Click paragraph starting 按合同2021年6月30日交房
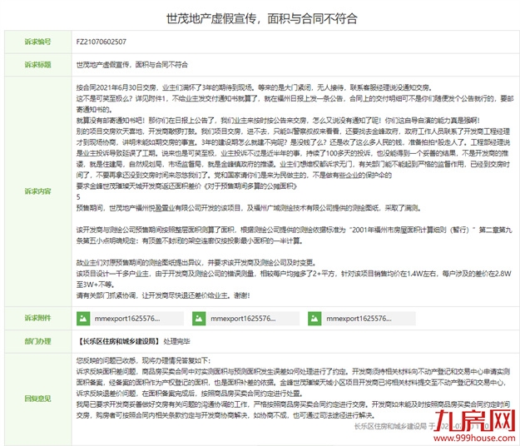The width and height of the screenshot is (520, 446). point(254,87)
